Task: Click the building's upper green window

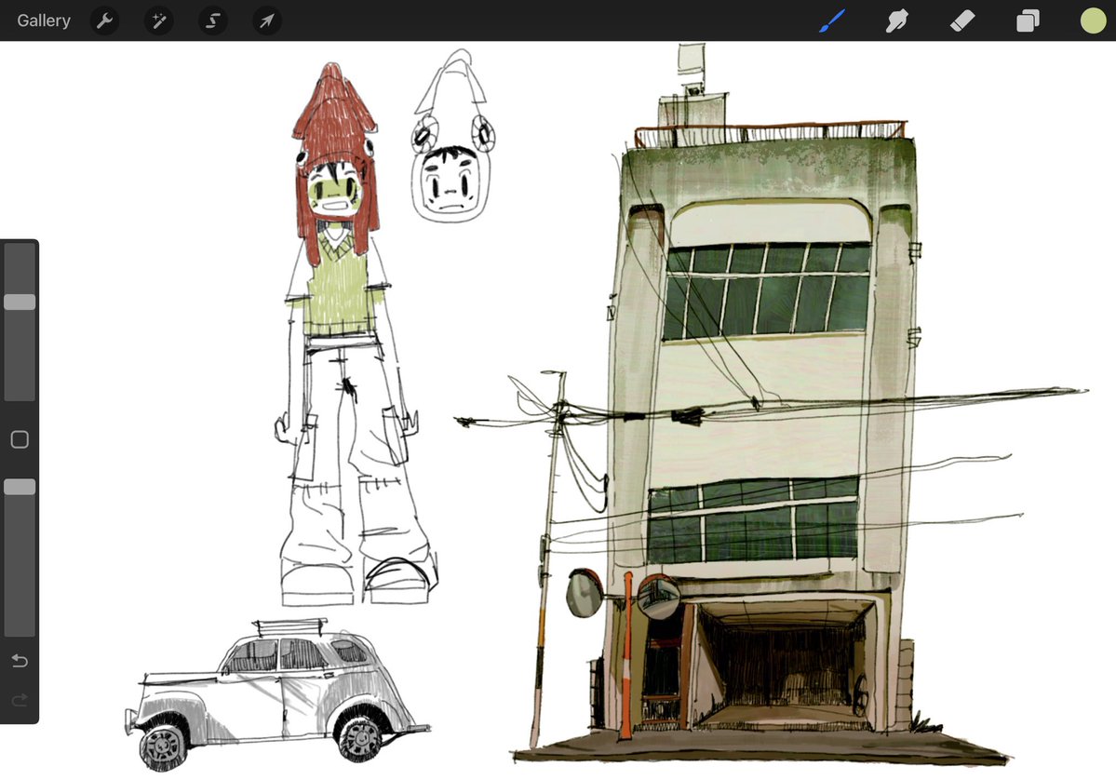Action: 767,289
